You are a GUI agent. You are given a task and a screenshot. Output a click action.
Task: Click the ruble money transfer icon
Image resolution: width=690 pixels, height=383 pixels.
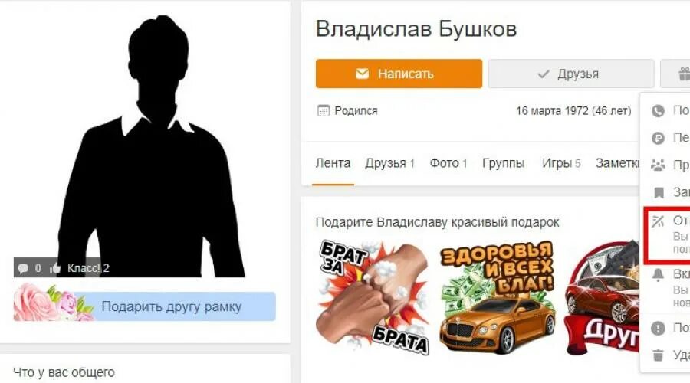point(658,139)
